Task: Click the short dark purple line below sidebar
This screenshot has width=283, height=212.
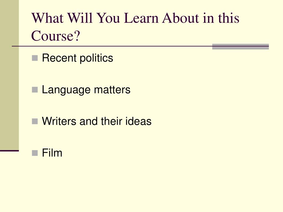Action: [x=9, y=151]
